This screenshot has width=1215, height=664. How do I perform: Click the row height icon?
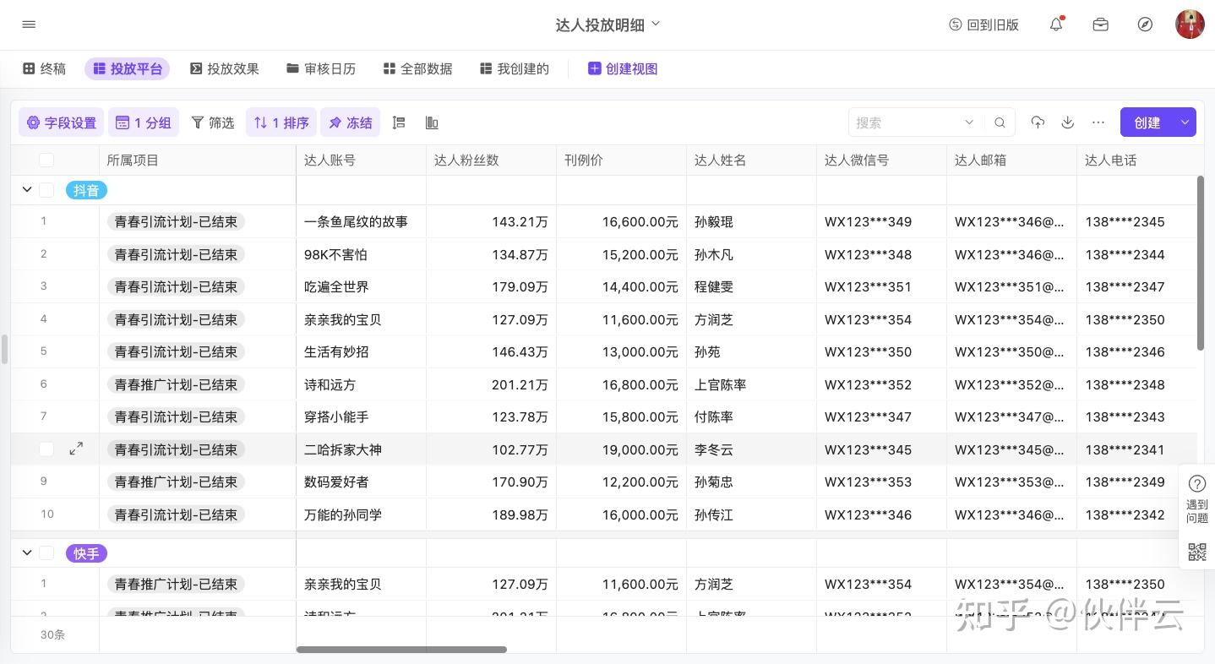(x=399, y=122)
